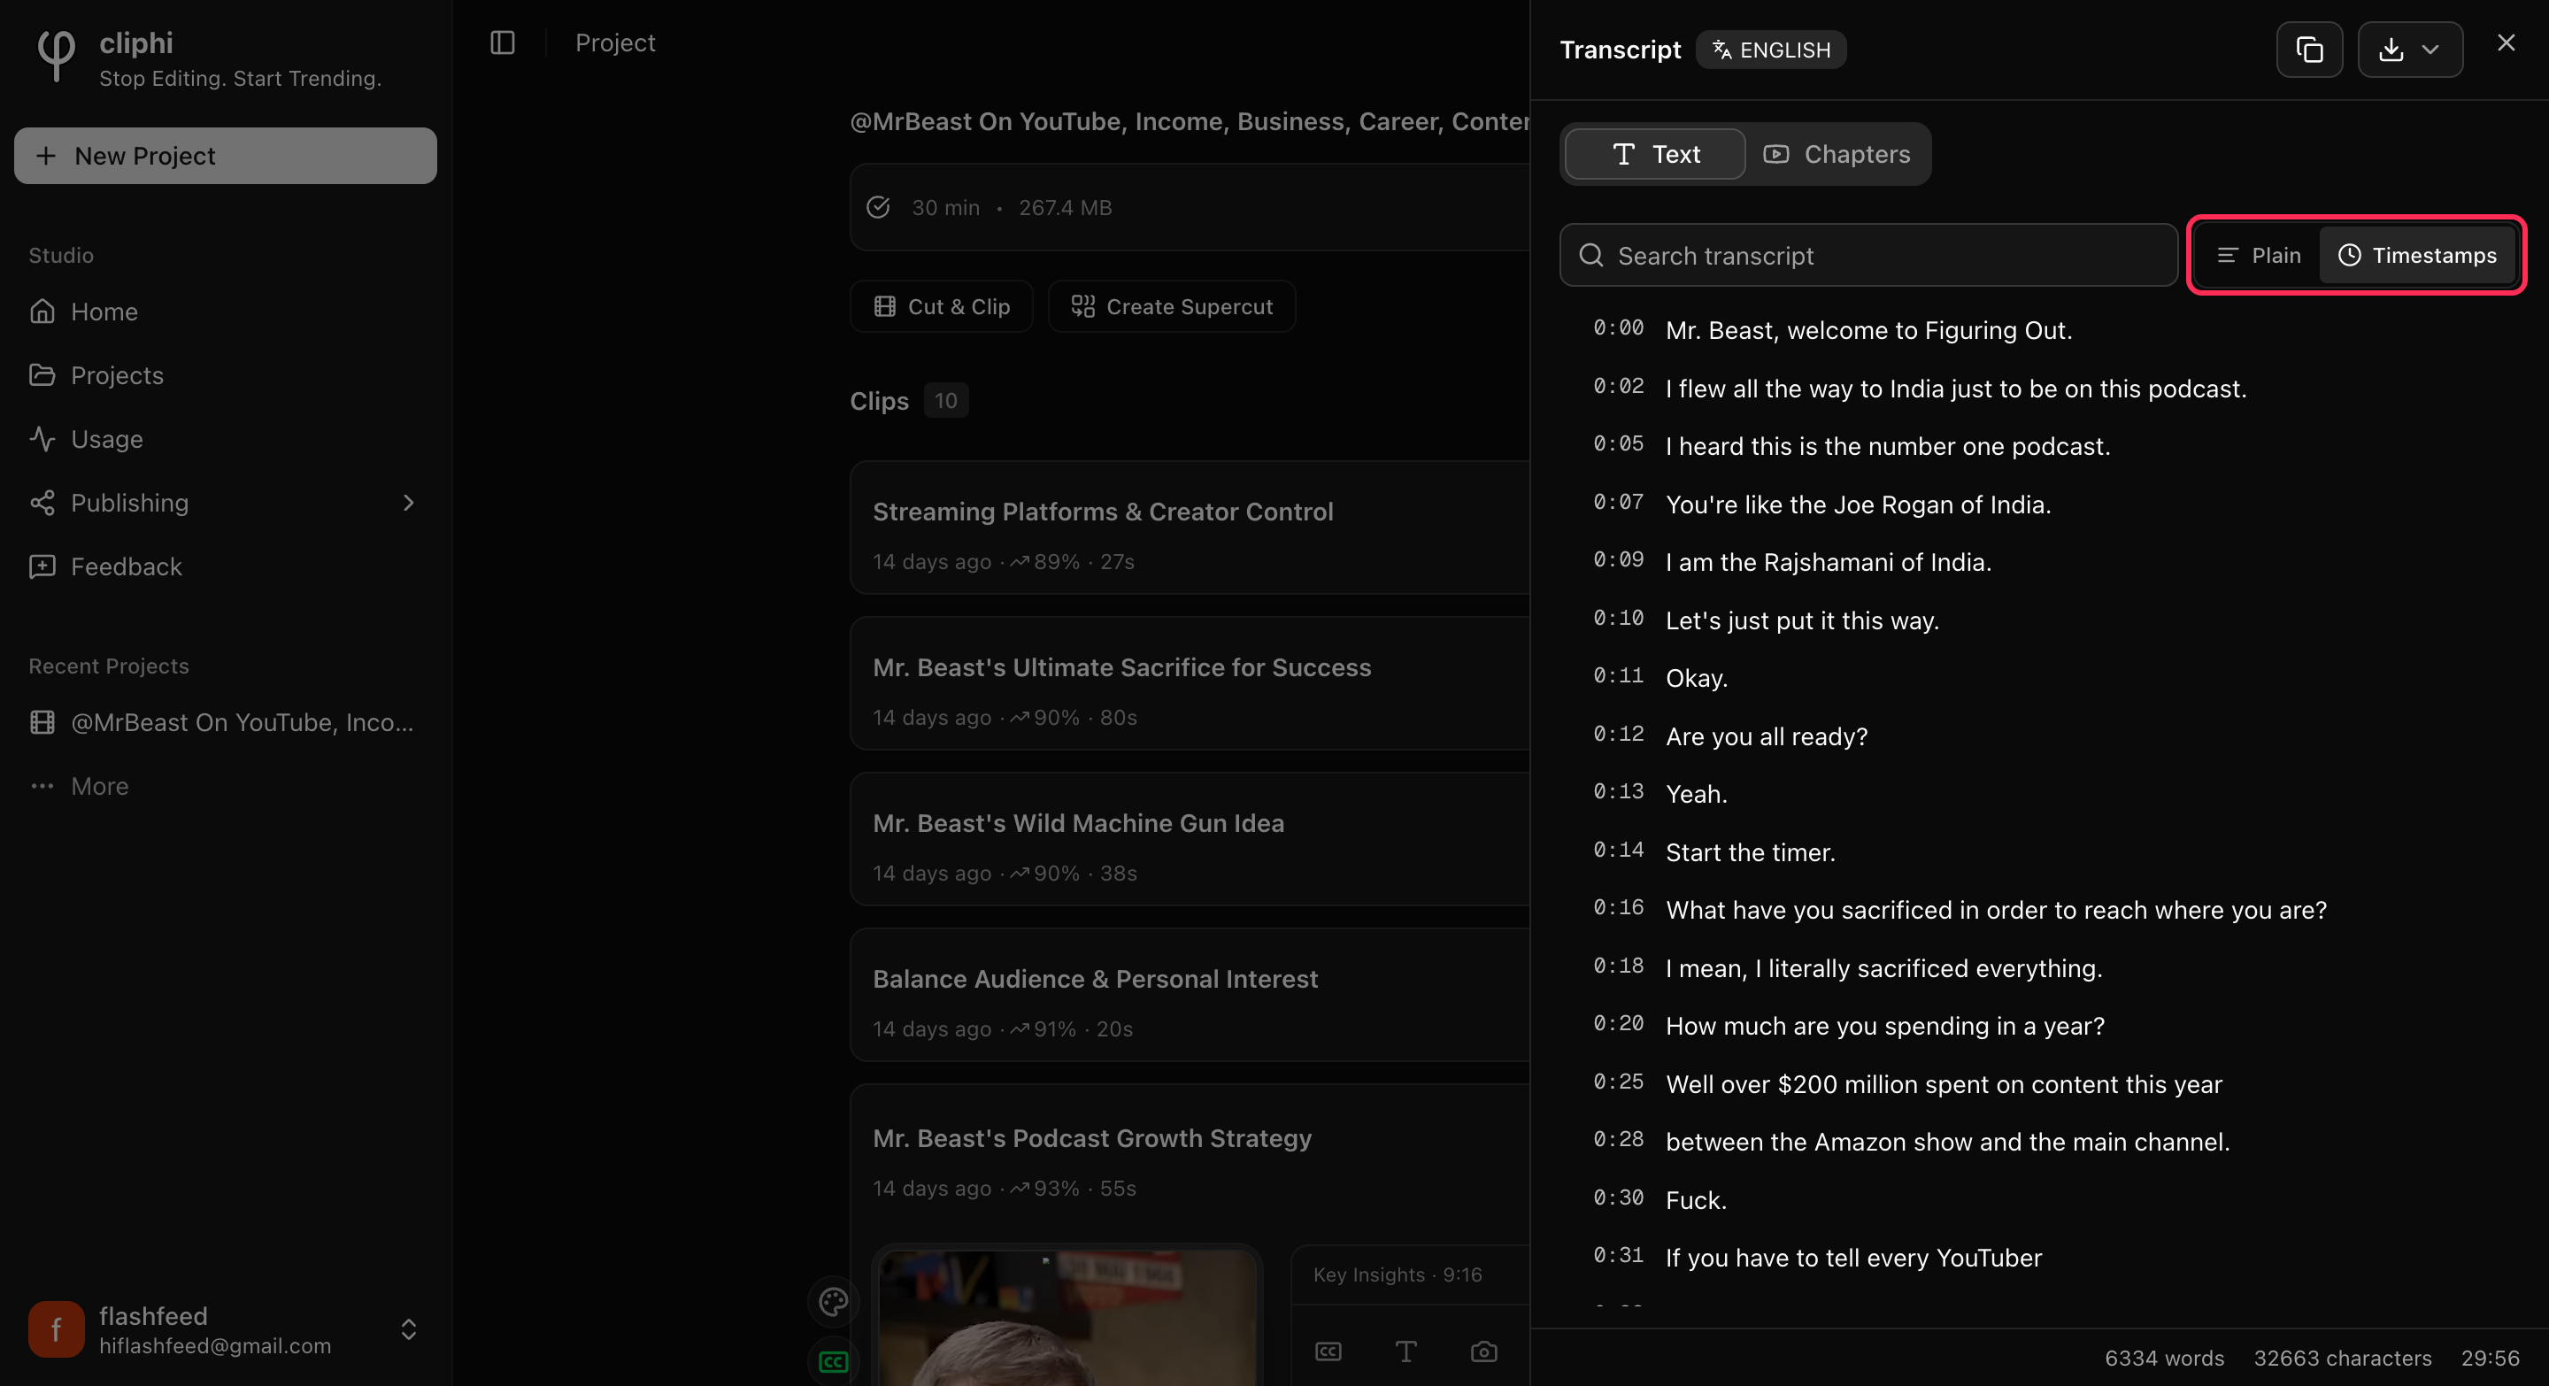This screenshot has width=2549, height=1386.
Task: Expand the Publishing submenu chevron
Action: click(x=409, y=503)
